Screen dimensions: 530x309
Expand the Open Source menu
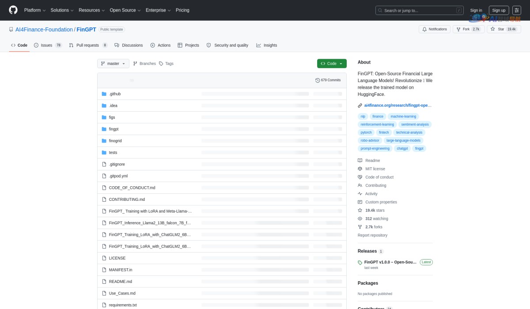click(125, 10)
